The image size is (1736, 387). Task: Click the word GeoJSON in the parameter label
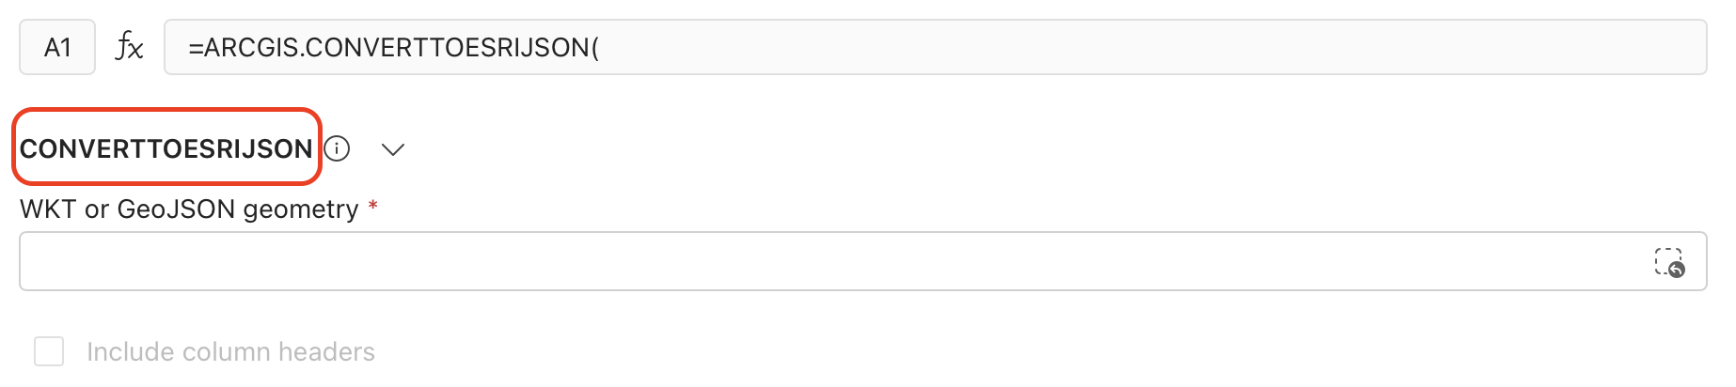pos(176,209)
